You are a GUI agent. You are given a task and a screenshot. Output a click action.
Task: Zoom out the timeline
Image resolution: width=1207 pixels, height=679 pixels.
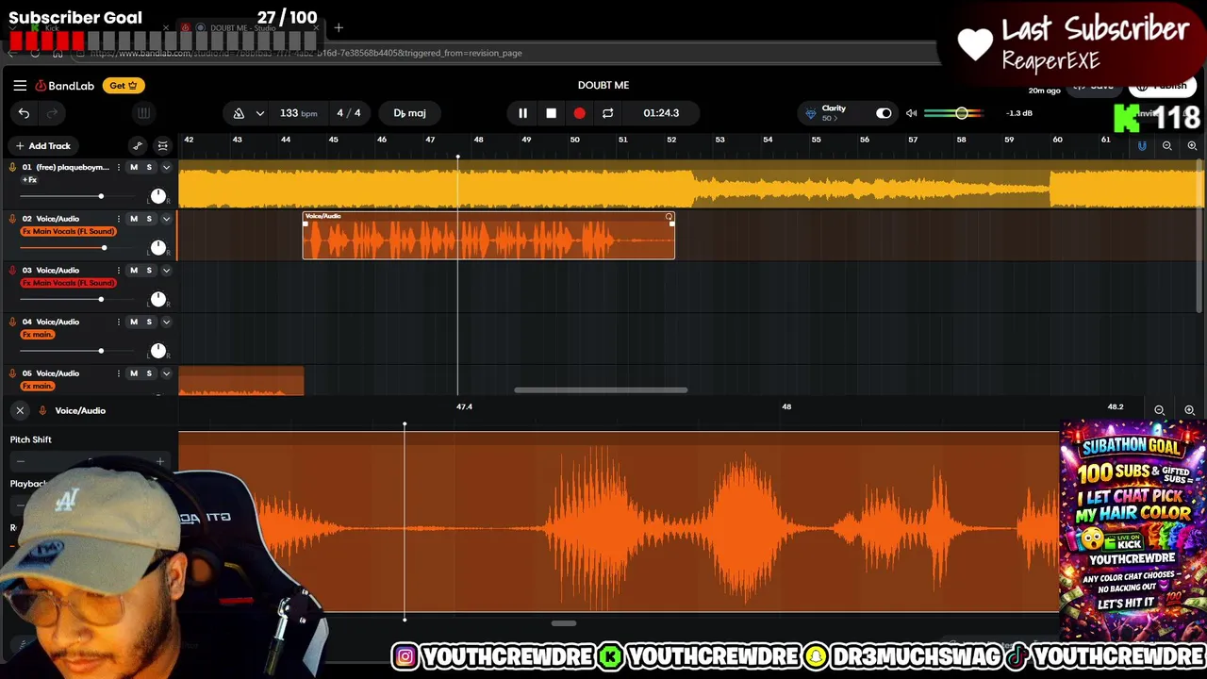coord(1167,146)
